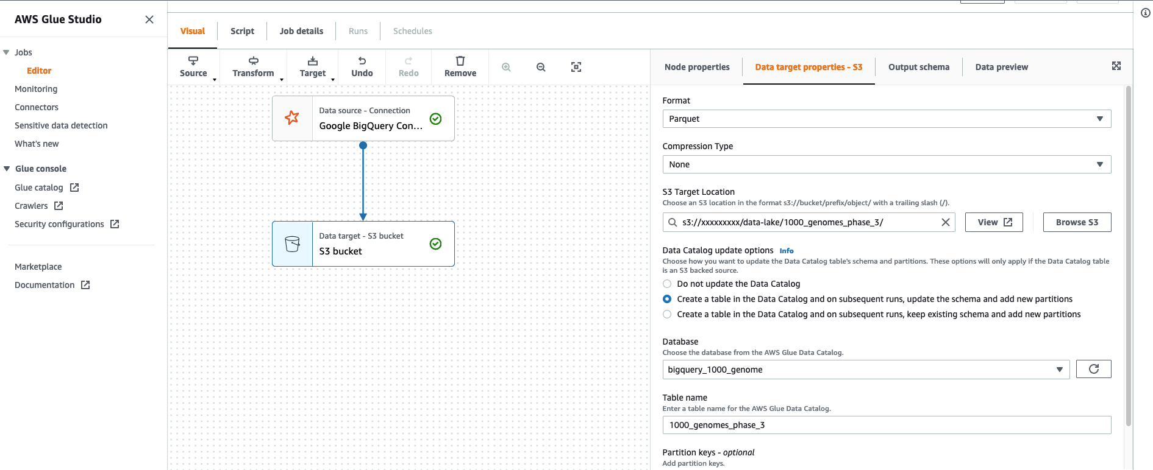Image resolution: width=1153 pixels, height=470 pixels.
Task: Click the fit-to-view canvas icon
Action: pos(576,67)
